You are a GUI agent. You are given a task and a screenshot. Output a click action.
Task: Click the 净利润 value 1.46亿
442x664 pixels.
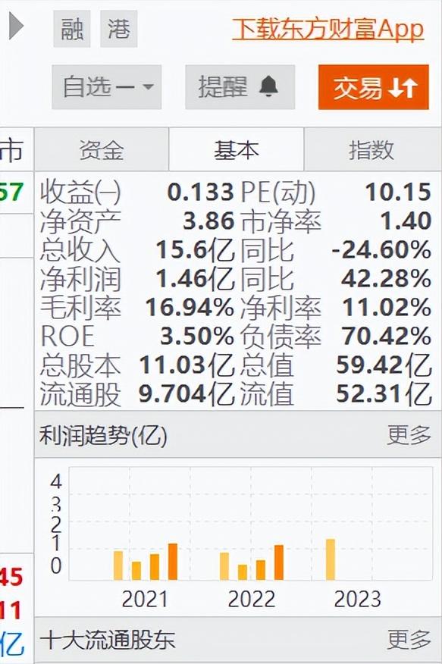(195, 279)
